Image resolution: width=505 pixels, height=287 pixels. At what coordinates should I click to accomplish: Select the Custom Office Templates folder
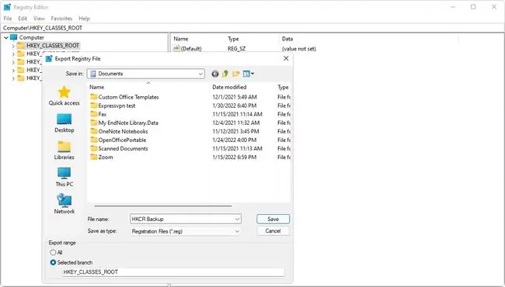click(124, 97)
